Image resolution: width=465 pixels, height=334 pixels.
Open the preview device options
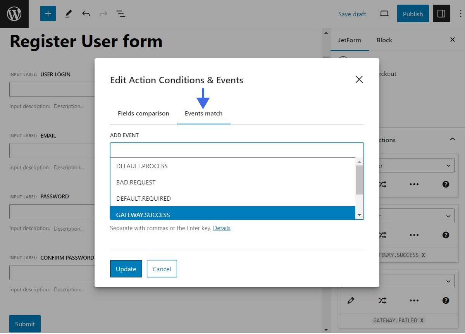tap(384, 13)
